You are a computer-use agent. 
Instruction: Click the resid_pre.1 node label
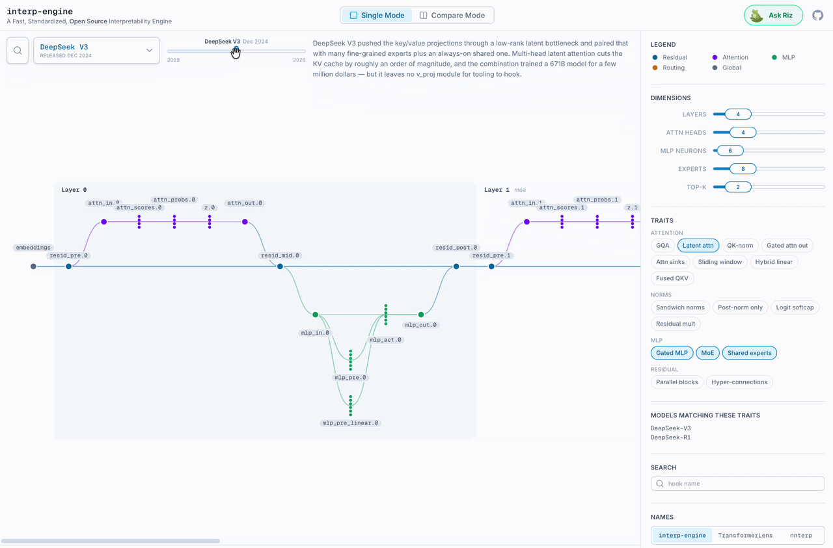(x=491, y=255)
